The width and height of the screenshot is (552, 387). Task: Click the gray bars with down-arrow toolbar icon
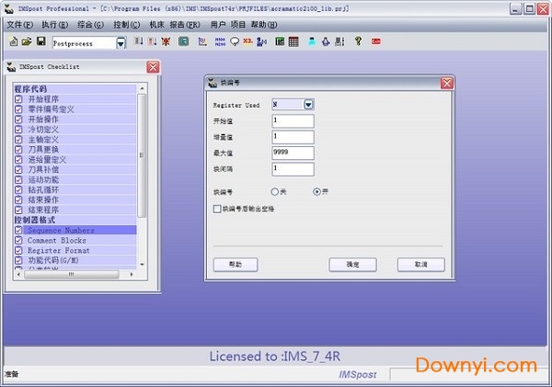pyautogui.click(x=139, y=41)
